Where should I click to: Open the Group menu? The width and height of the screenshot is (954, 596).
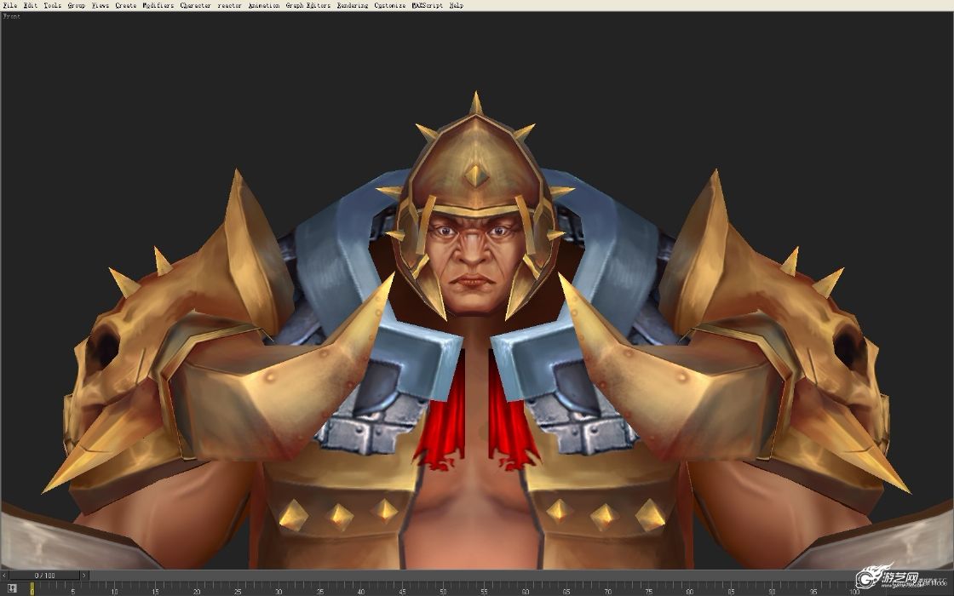click(x=77, y=5)
